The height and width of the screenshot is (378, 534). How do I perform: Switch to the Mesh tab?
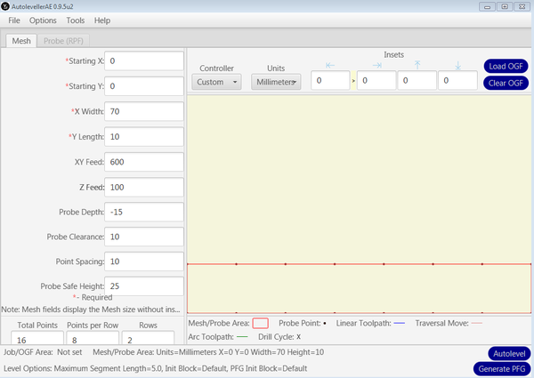click(20, 40)
